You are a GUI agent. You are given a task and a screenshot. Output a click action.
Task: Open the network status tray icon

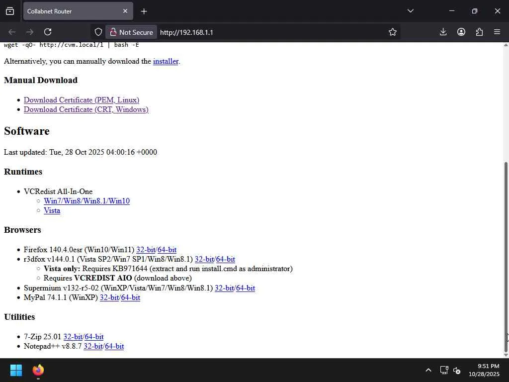tap(444, 370)
